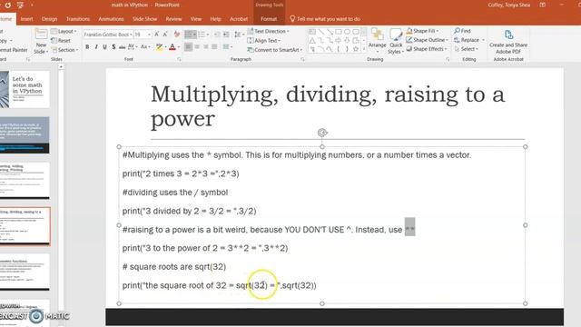The height and width of the screenshot is (327, 581).
Task: Switch to Transitions tab
Action: [78, 19]
